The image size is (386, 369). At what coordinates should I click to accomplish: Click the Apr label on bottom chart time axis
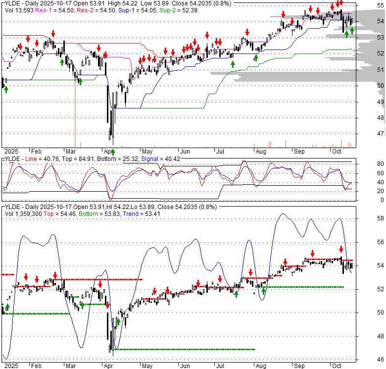[108, 366]
